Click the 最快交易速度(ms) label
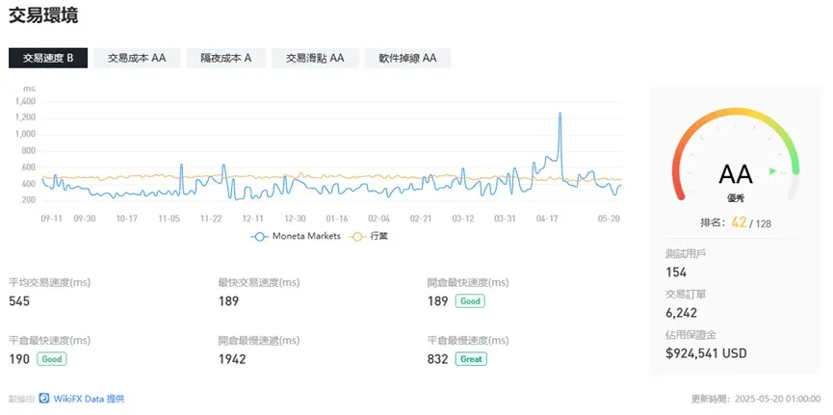Viewport: 833px width, 415px height. pyautogui.click(x=259, y=282)
